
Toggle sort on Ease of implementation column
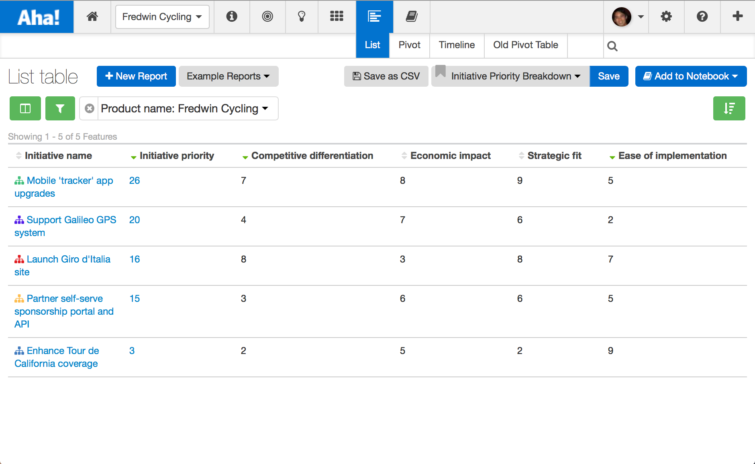pos(612,157)
